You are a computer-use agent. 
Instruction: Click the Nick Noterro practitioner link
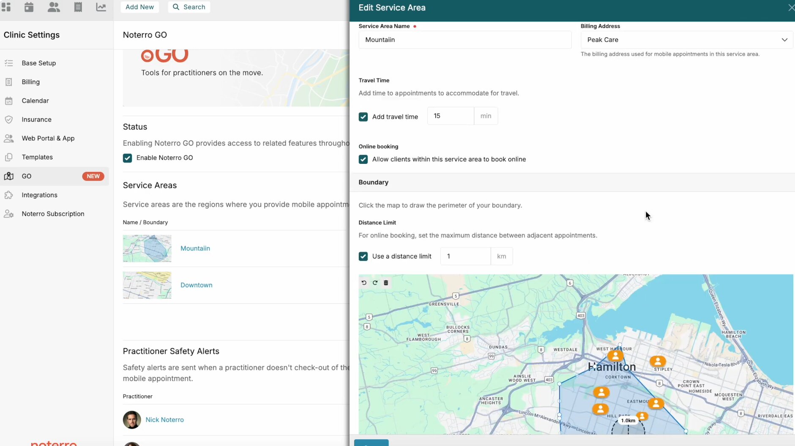(x=164, y=420)
